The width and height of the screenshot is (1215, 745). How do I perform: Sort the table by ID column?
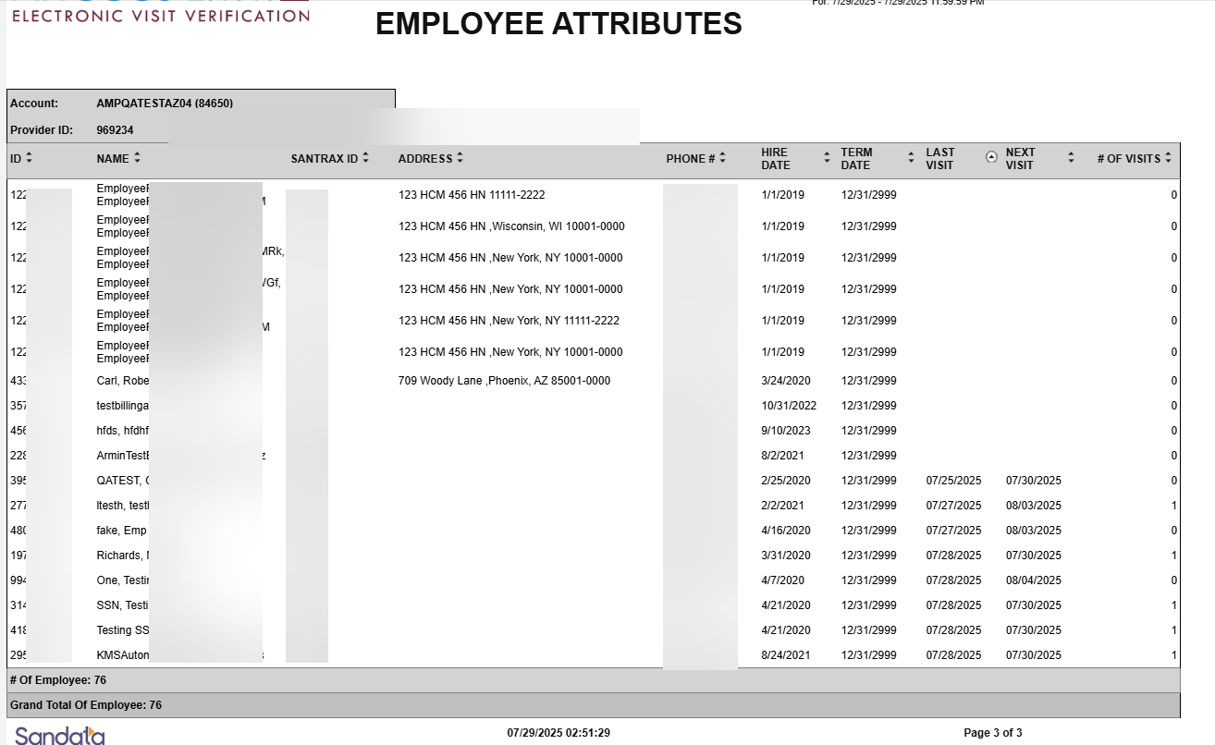(x=29, y=158)
